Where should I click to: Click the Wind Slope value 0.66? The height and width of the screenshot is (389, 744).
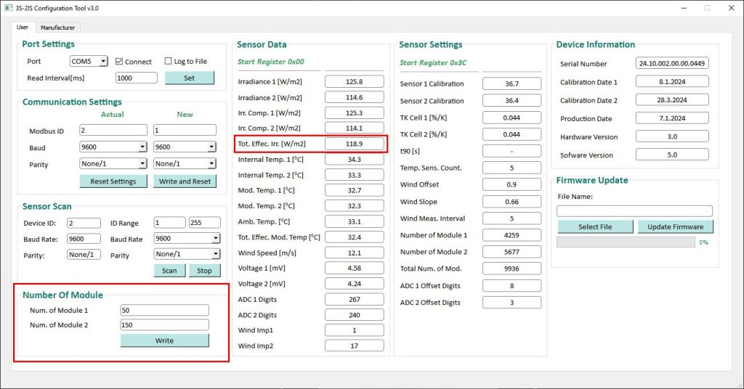[512, 201]
